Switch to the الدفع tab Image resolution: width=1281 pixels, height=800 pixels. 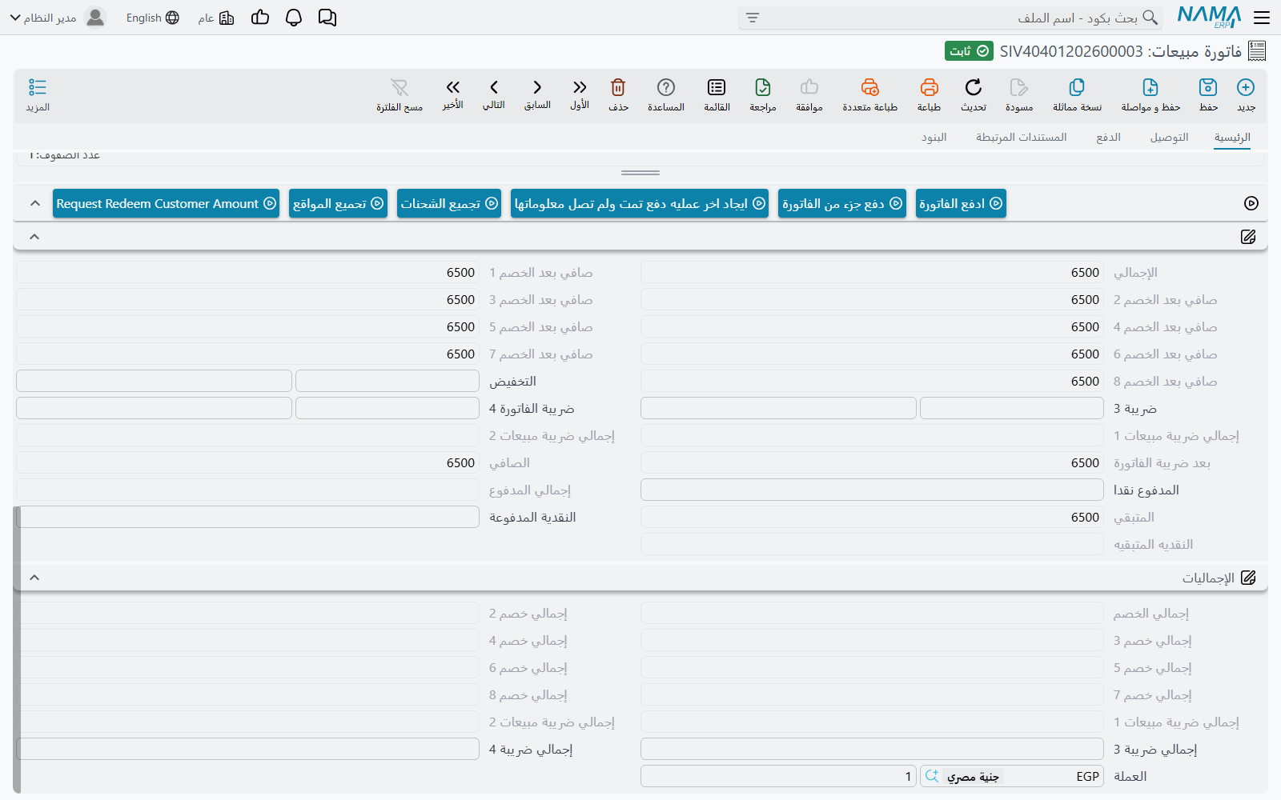[x=1108, y=138]
